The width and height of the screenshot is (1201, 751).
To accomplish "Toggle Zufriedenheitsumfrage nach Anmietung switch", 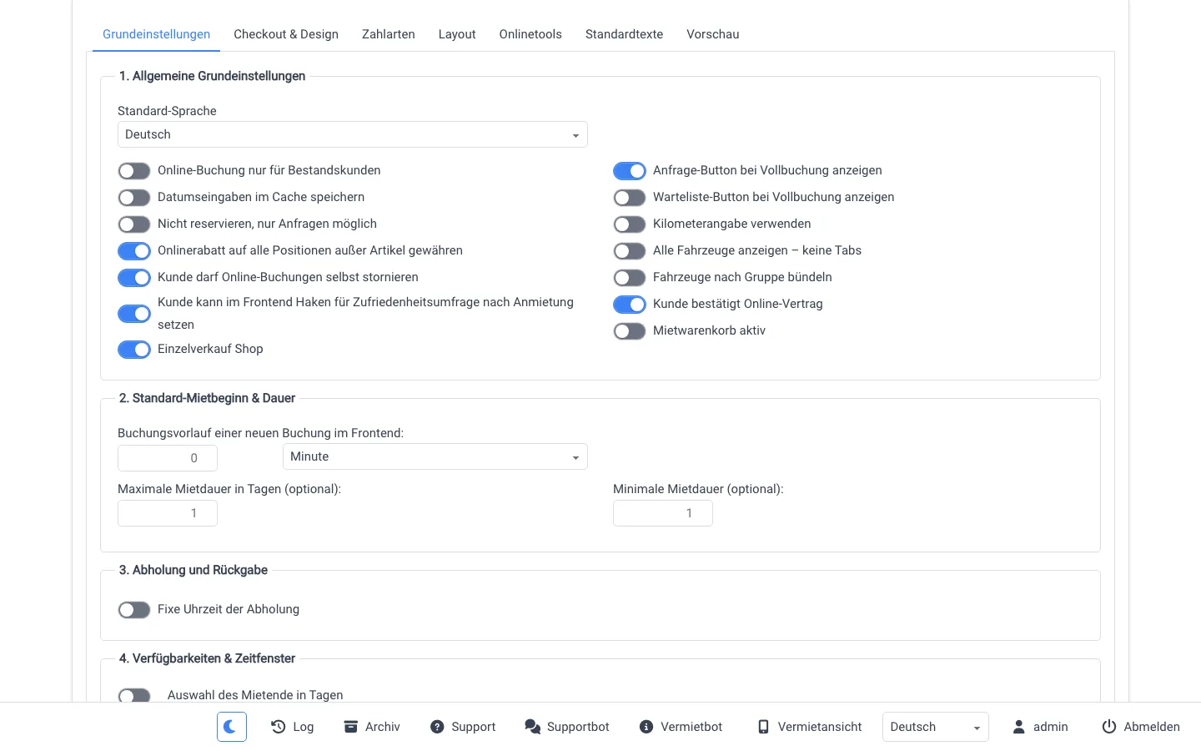I will click(x=134, y=314).
